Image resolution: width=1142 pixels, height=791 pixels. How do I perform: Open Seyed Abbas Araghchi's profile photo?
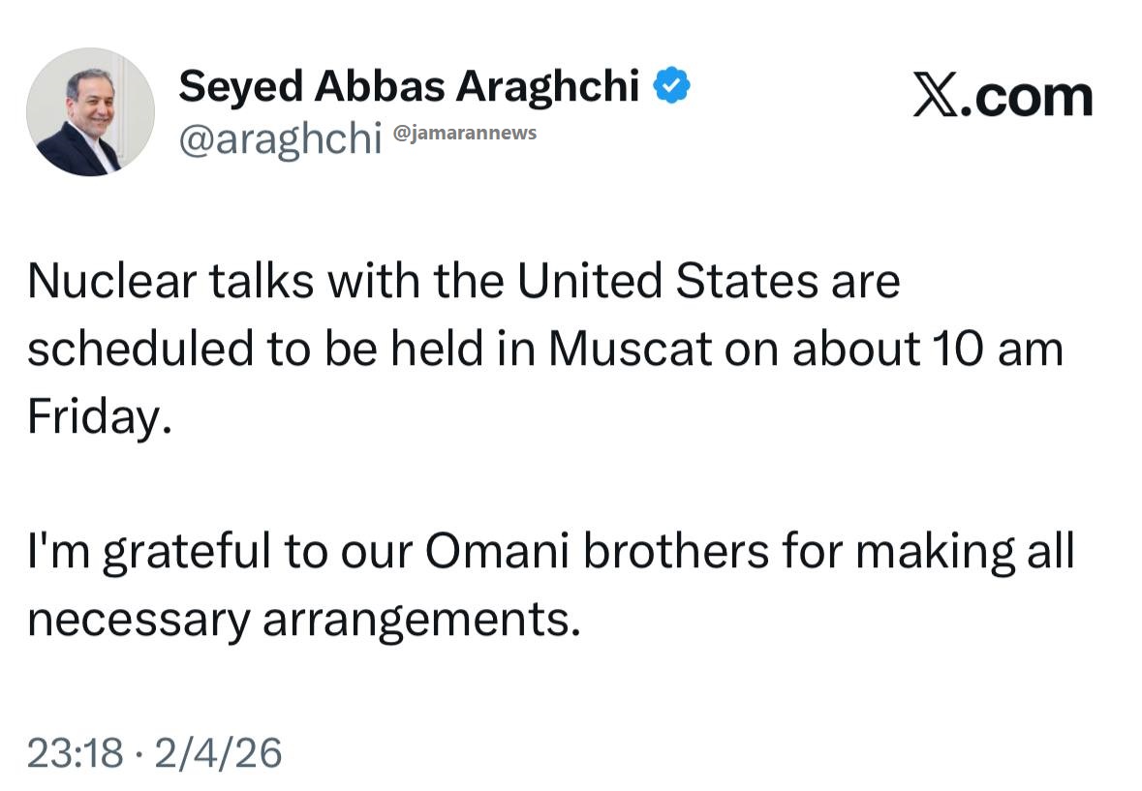coord(90,112)
